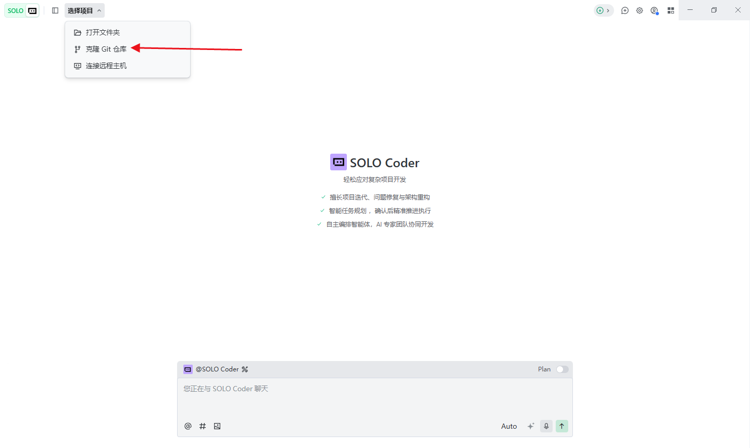
Task: Click the SOLO Coder logo icon in center
Action: pos(339,162)
